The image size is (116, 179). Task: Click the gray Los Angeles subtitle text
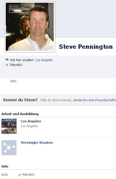pos(29,126)
